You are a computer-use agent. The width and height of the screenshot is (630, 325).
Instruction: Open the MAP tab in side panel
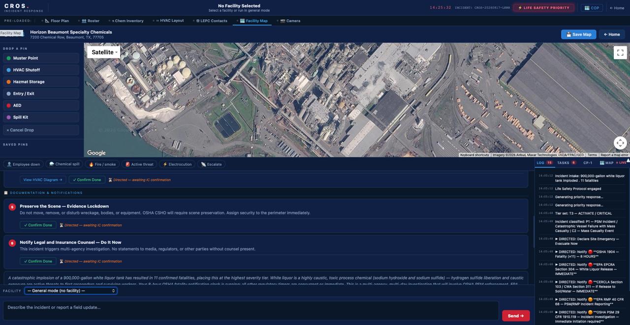click(x=607, y=163)
